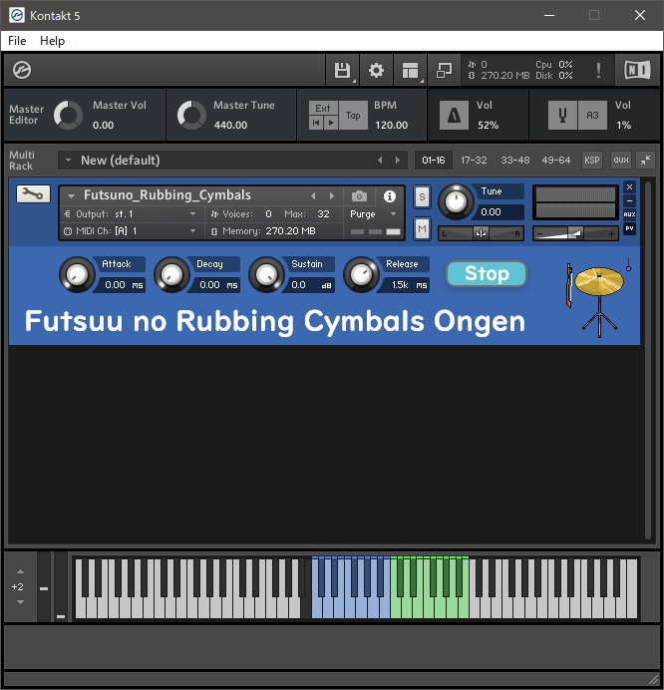
Task: Click the NI logo button
Action: tap(637, 70)
